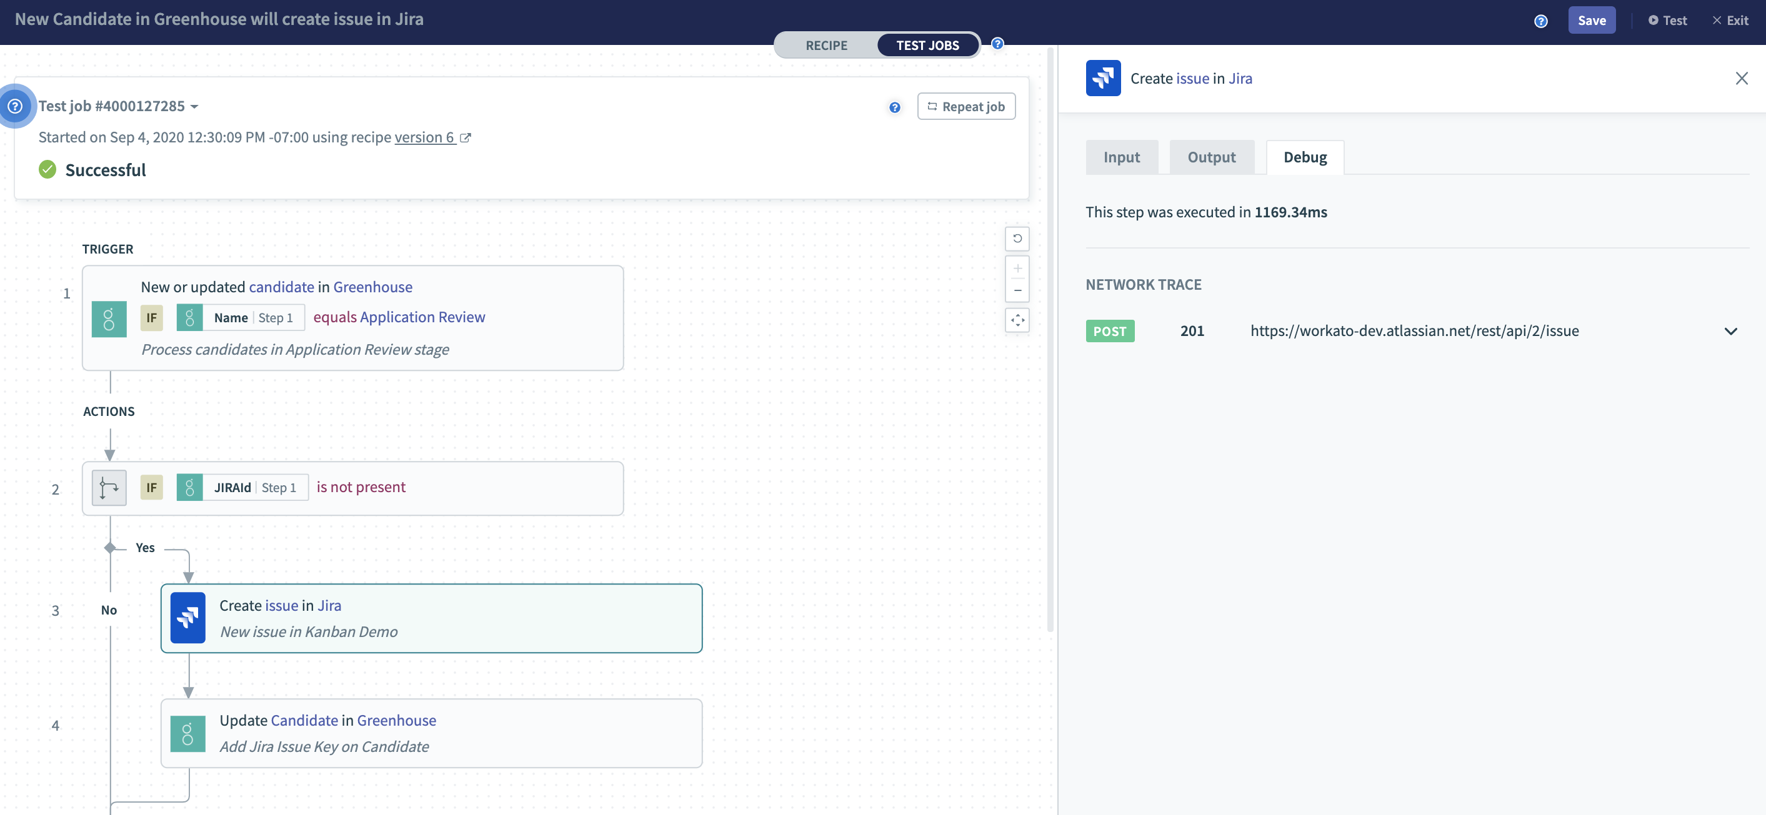Screen dimensions: 1766x815
Task: Click the Jira icon in the debug panel header
Action: pos(1103,78)
